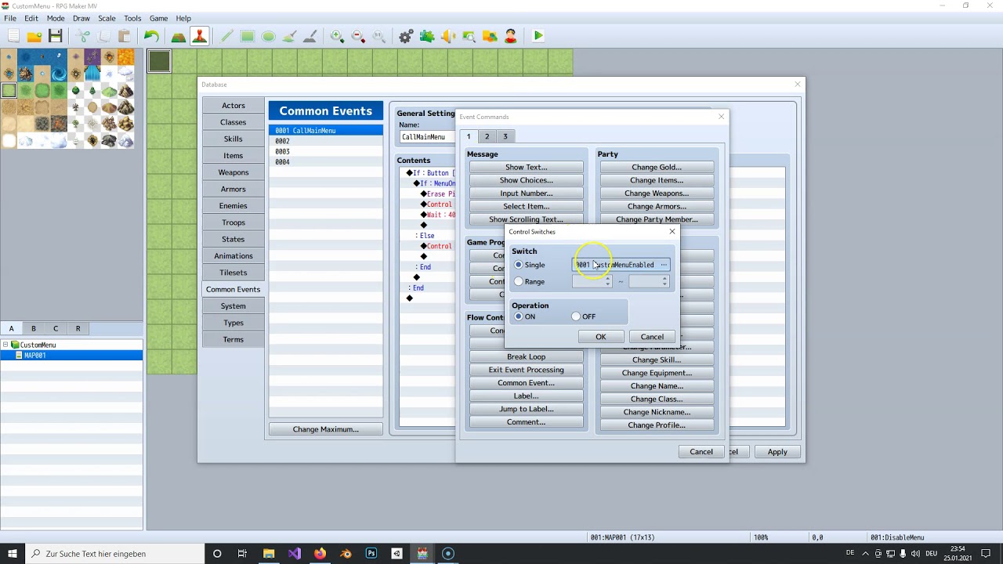Screen dimensions: 1003x564
Task: Switch to Map editing mode icon
Action: 179,36
